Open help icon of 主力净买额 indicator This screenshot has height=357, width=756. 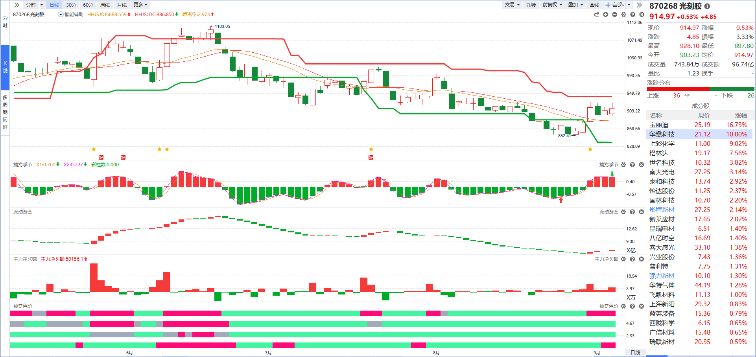[x=632, y=259]
